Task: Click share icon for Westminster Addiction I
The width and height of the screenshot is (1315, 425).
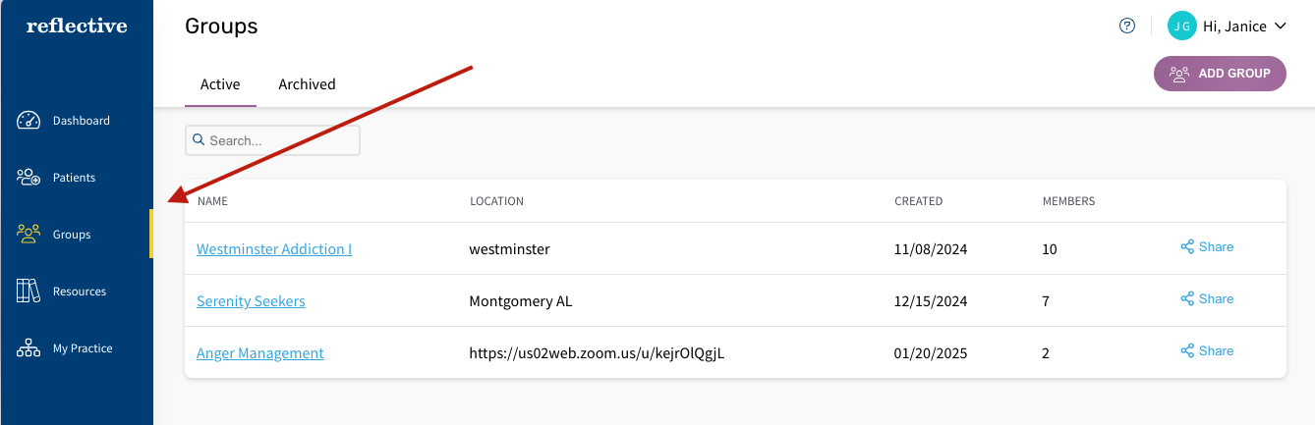Action: click(1187, 247)
